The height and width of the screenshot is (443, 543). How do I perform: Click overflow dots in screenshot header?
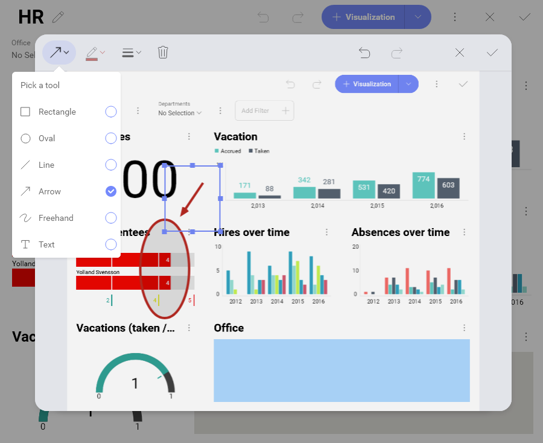click(x=436, y=84)
